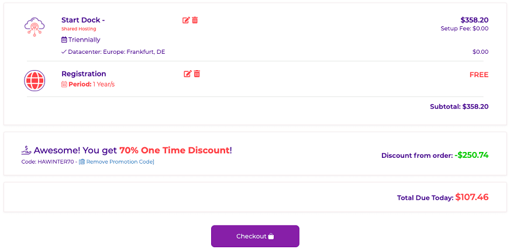Select the Datacenter Europe Frankfurt line
The width and height of the screenshot is (510, 249).
pos(113,52)
